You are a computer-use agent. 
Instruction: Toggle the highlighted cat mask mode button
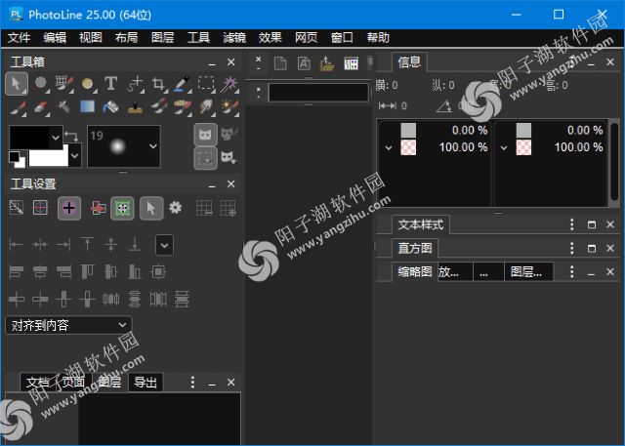[206, 135]
